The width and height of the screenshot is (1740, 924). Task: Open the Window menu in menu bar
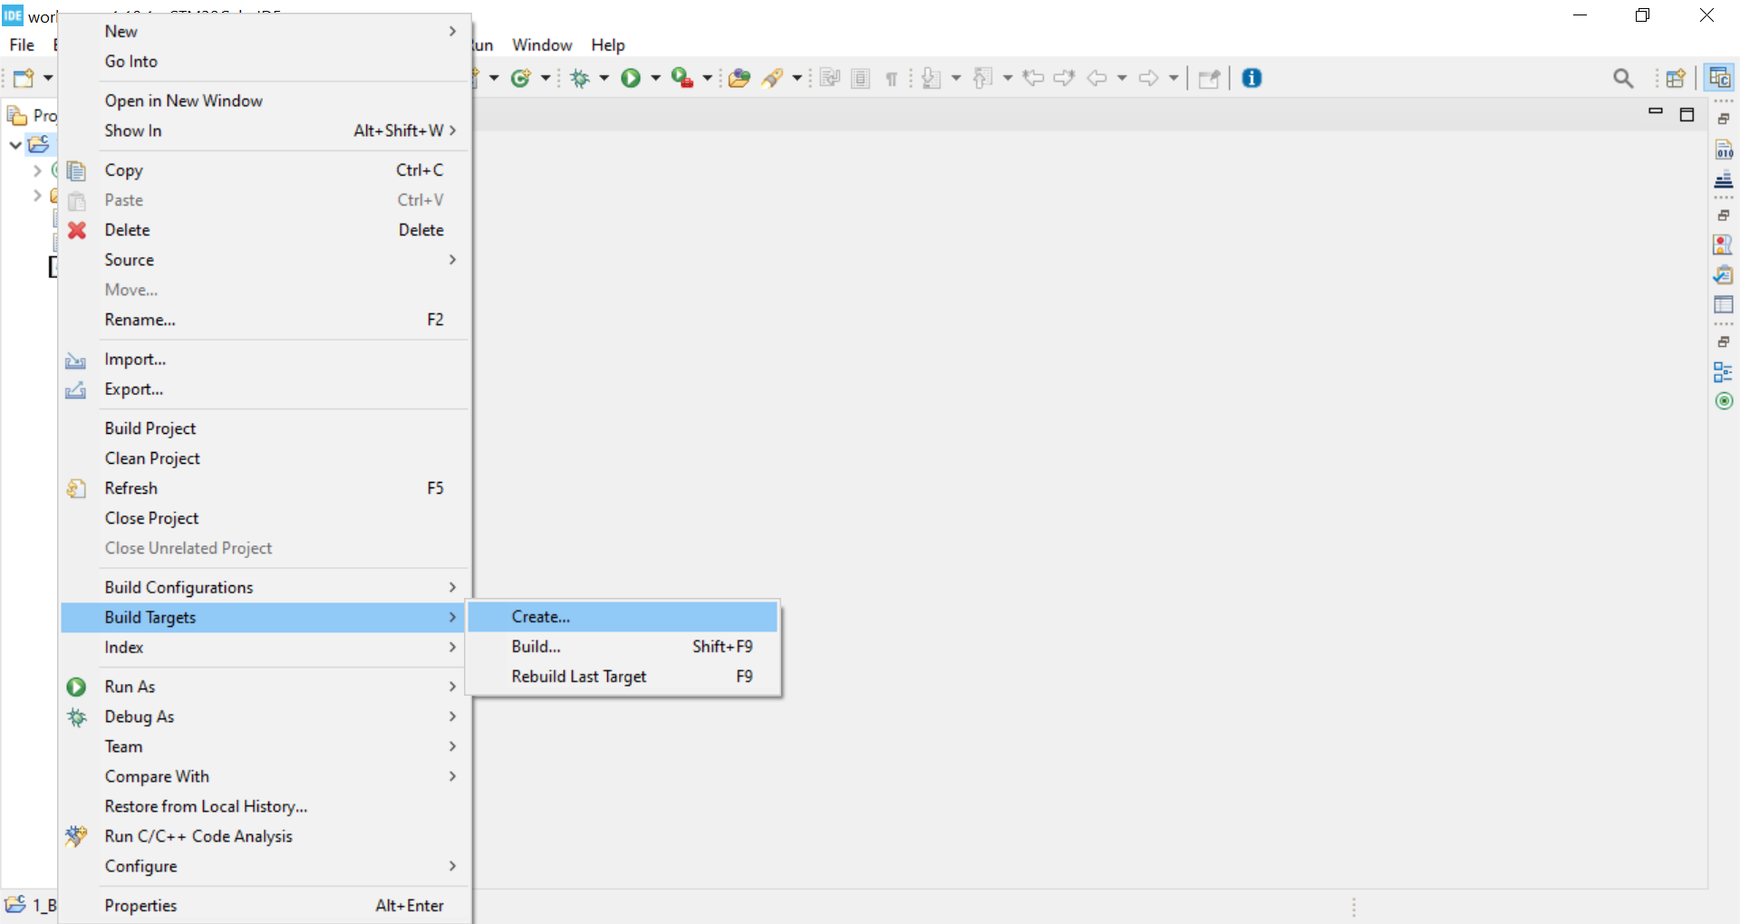click(x=542, y=45)
